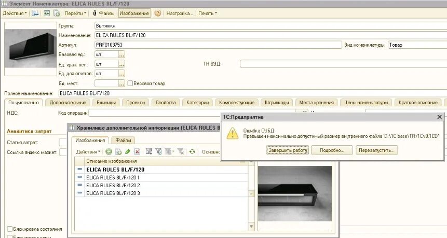Open the Перейти dropdown menu
Image resolution: width=447 pixels, height=238 pixels.
click(x=75, y=13)
